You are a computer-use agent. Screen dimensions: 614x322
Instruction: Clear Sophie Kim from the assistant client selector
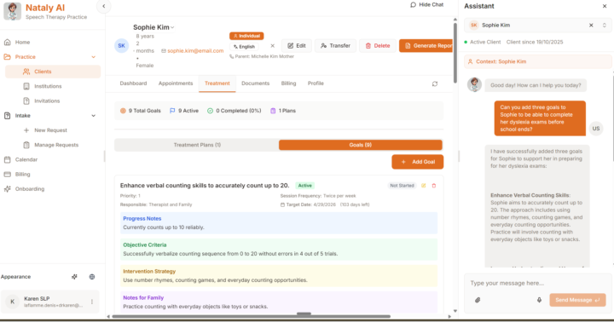[591, 26]
